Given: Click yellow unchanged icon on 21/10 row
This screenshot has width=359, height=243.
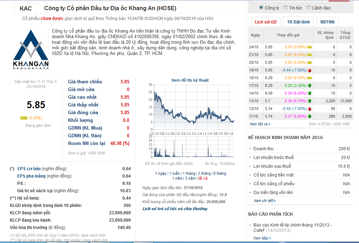Looking at the screenshot, I should point(310,55).
